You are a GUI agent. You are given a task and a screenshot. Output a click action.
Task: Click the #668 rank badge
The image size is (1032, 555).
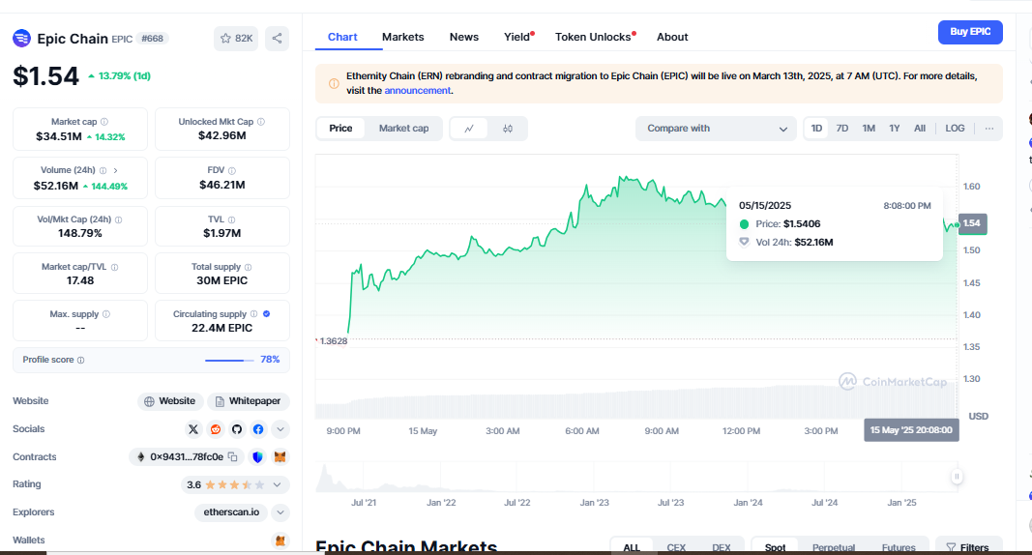pos(153,39)
